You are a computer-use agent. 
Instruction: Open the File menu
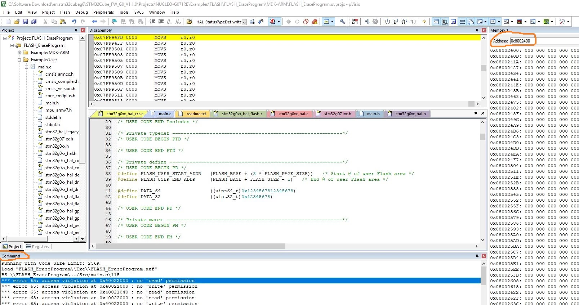pos(6,12)
